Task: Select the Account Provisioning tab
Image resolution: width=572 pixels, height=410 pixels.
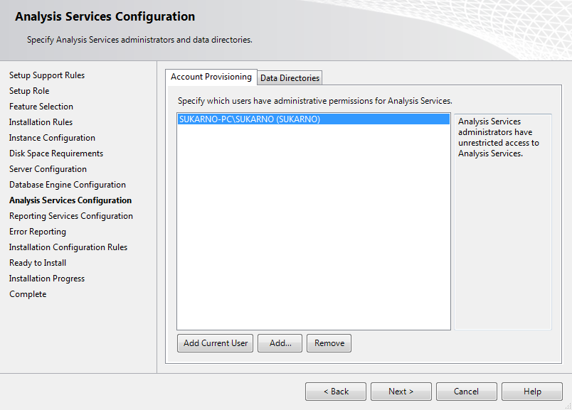Action: 210,77
